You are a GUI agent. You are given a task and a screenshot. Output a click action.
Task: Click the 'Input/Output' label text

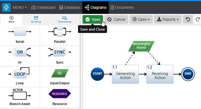pos(60,83)
